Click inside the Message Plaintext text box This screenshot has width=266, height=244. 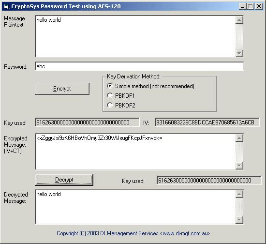coord(135,36)
